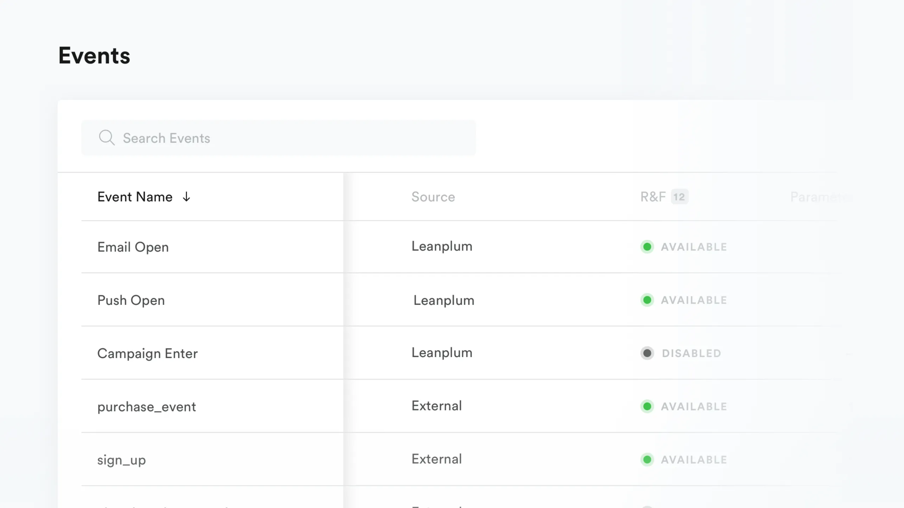Click the R&F 12 count badge
Image resolution: width=904 pixels, height=508 pixels.
pyautogui.click(x=679, y=197)
